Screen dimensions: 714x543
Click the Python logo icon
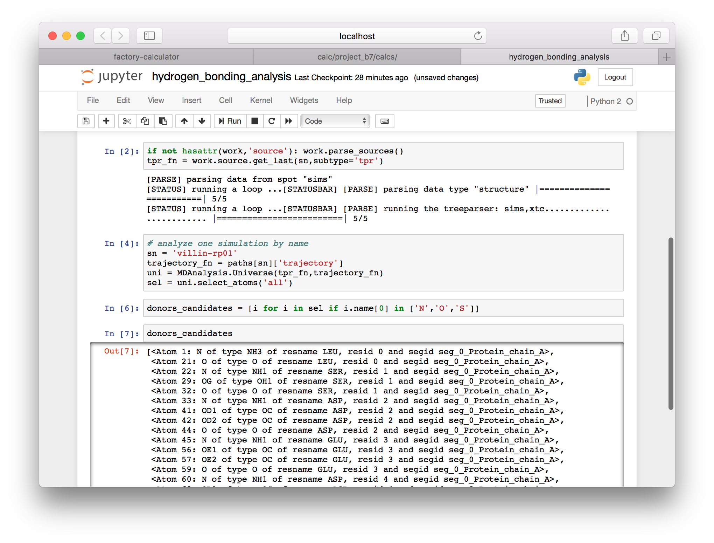582,77
